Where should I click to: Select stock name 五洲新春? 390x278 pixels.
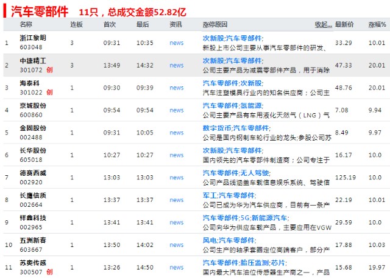click(33, 240)
